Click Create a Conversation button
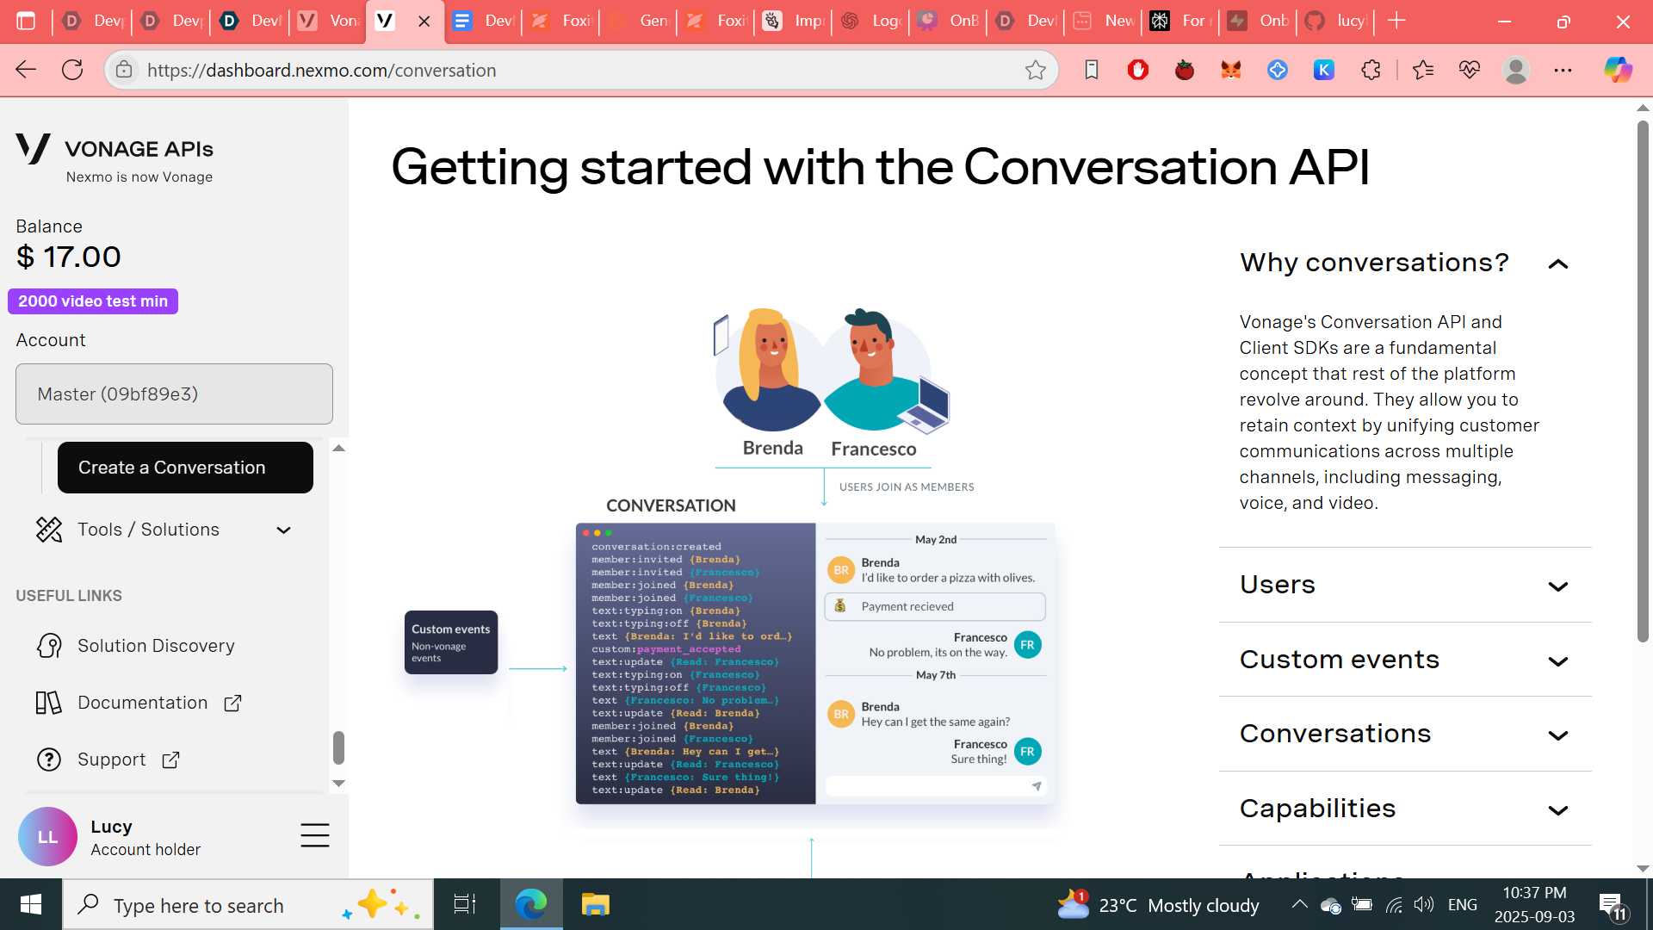The height and width of the screenshot is (930, 1653). pos(185,468)
